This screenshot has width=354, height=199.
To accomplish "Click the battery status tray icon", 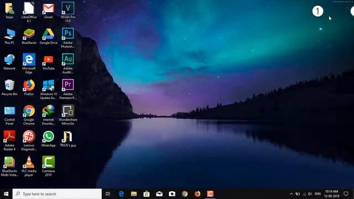I will point(298,194).
